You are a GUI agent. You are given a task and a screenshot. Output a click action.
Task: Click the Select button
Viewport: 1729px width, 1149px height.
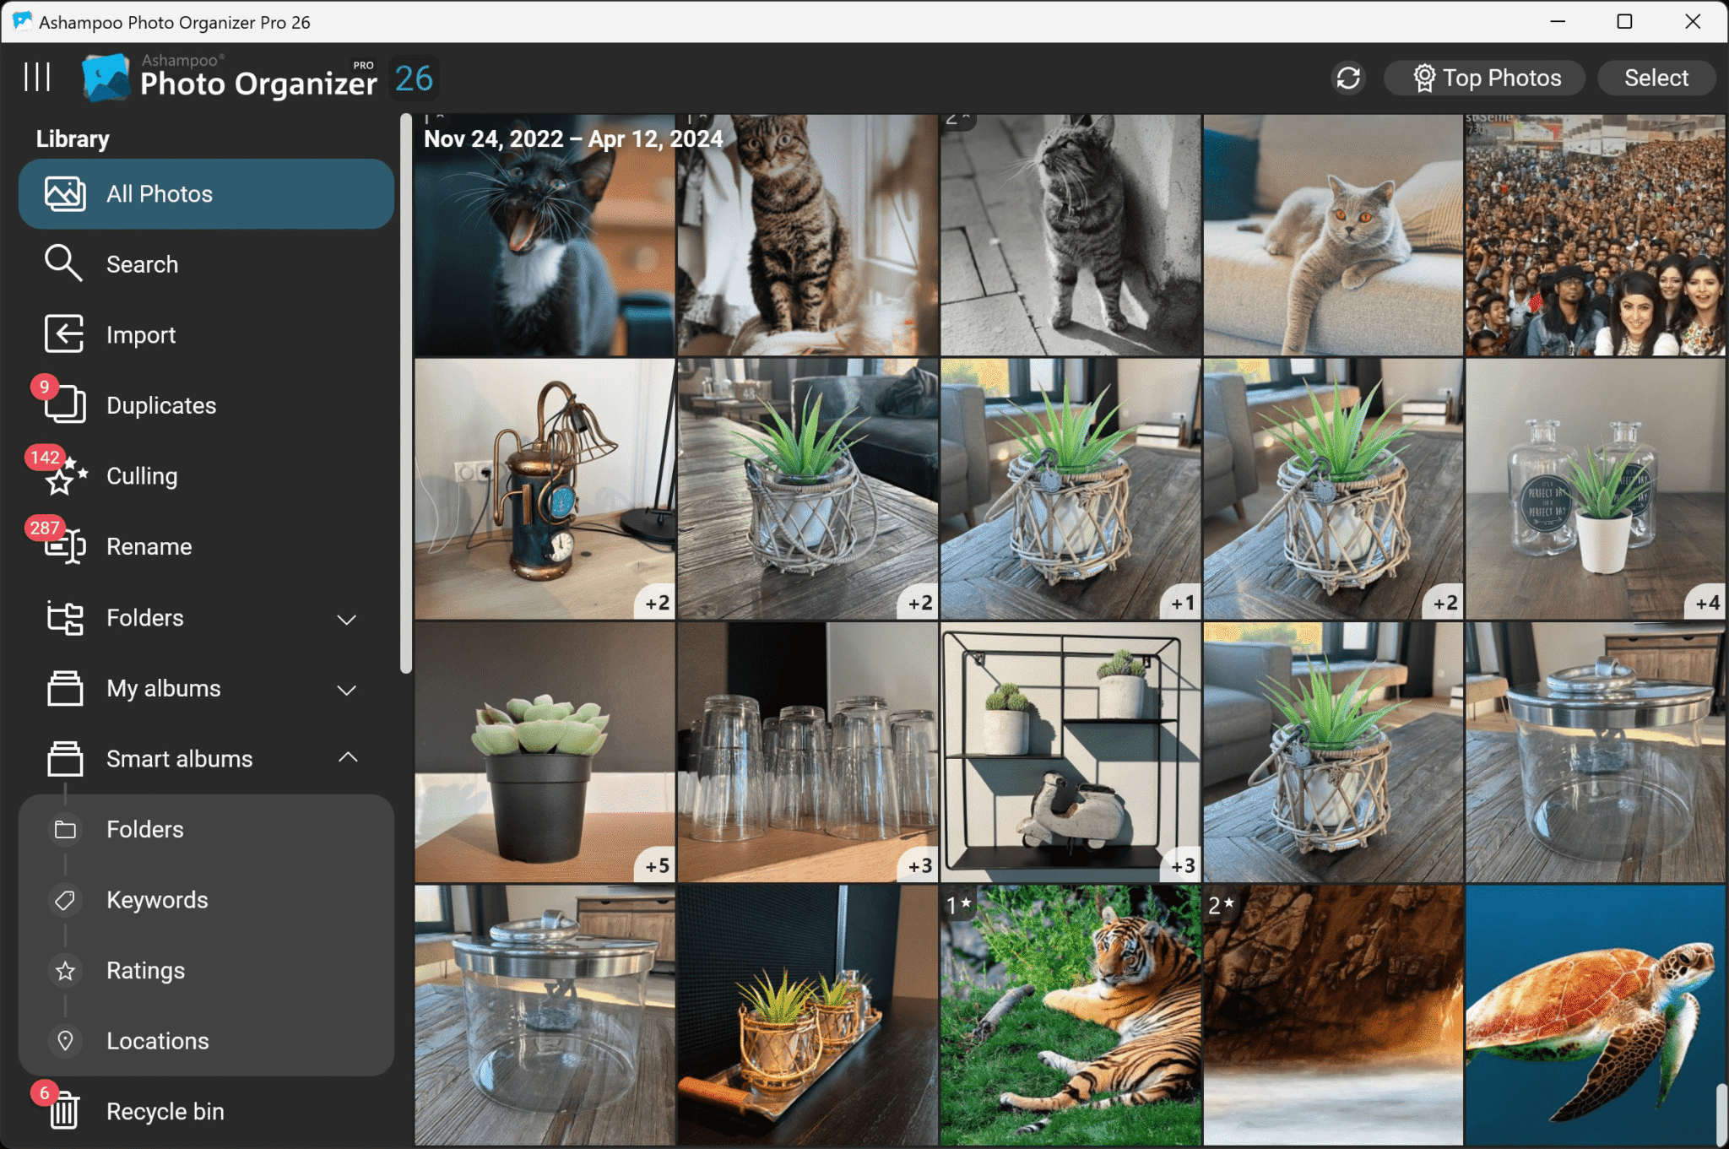(1656, 78)
